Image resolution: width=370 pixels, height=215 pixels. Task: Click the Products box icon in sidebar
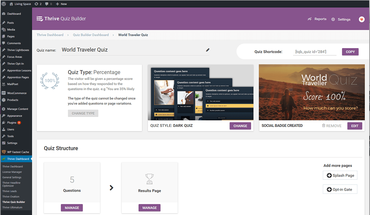[4, 100]
